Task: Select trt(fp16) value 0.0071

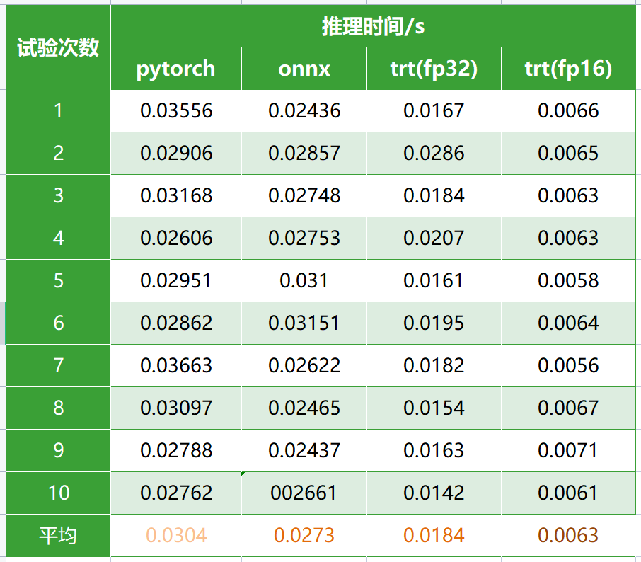Action: (568, 450)
